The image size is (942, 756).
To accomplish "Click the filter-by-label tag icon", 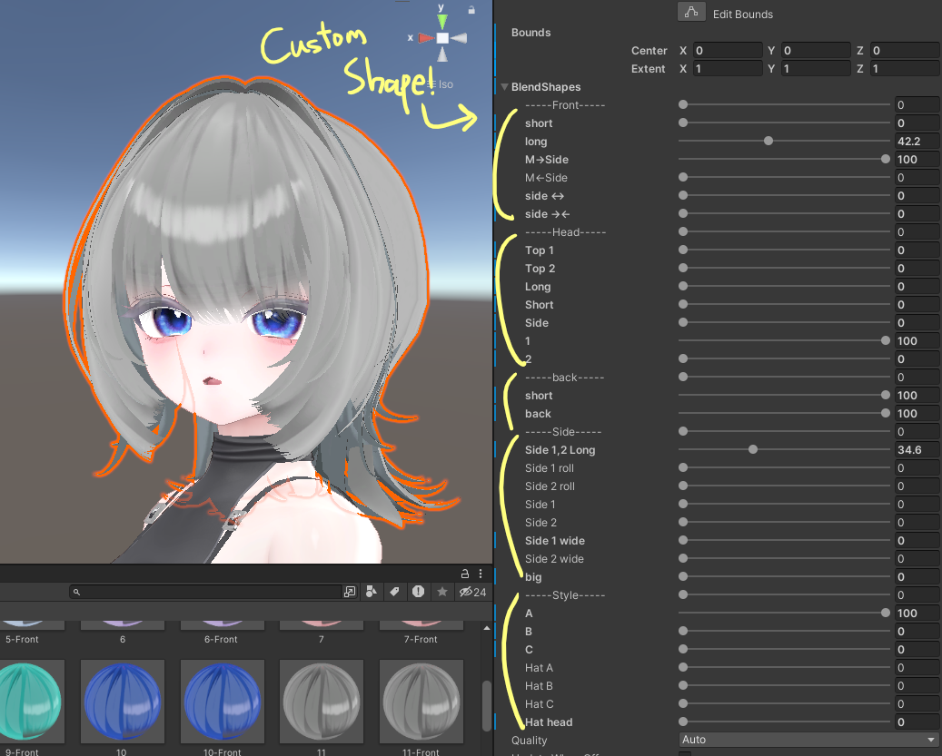I will 394,592.
